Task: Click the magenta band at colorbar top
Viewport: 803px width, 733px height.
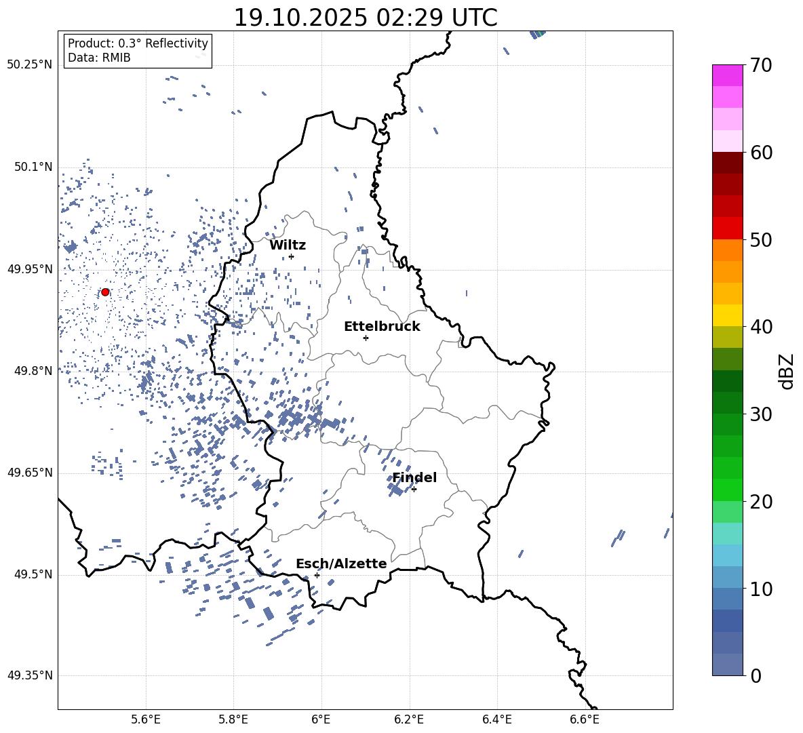Action: (x=728, y=76)
